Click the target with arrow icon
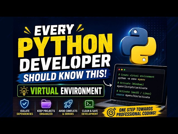 tap(112, 112)
